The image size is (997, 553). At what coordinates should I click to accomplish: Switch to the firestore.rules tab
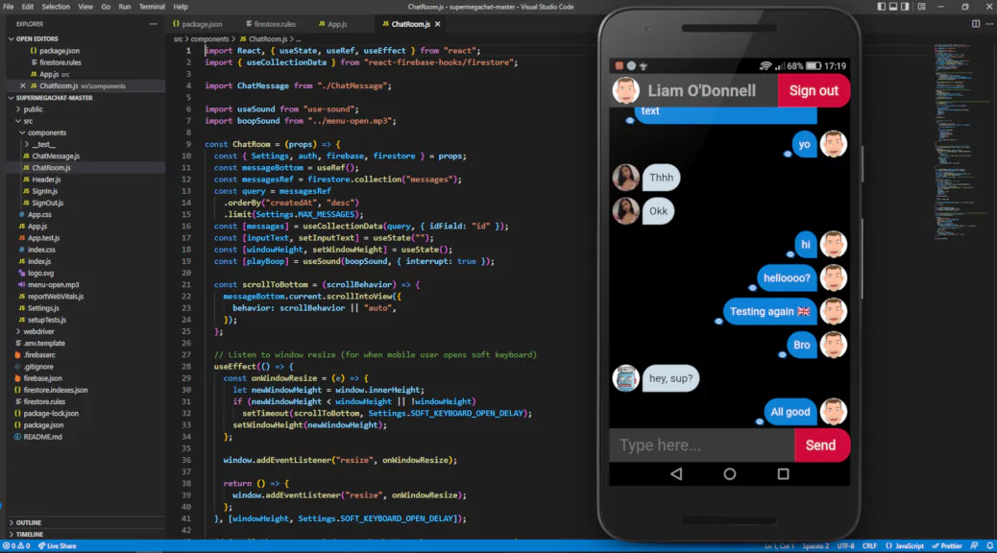pos(271,24)
